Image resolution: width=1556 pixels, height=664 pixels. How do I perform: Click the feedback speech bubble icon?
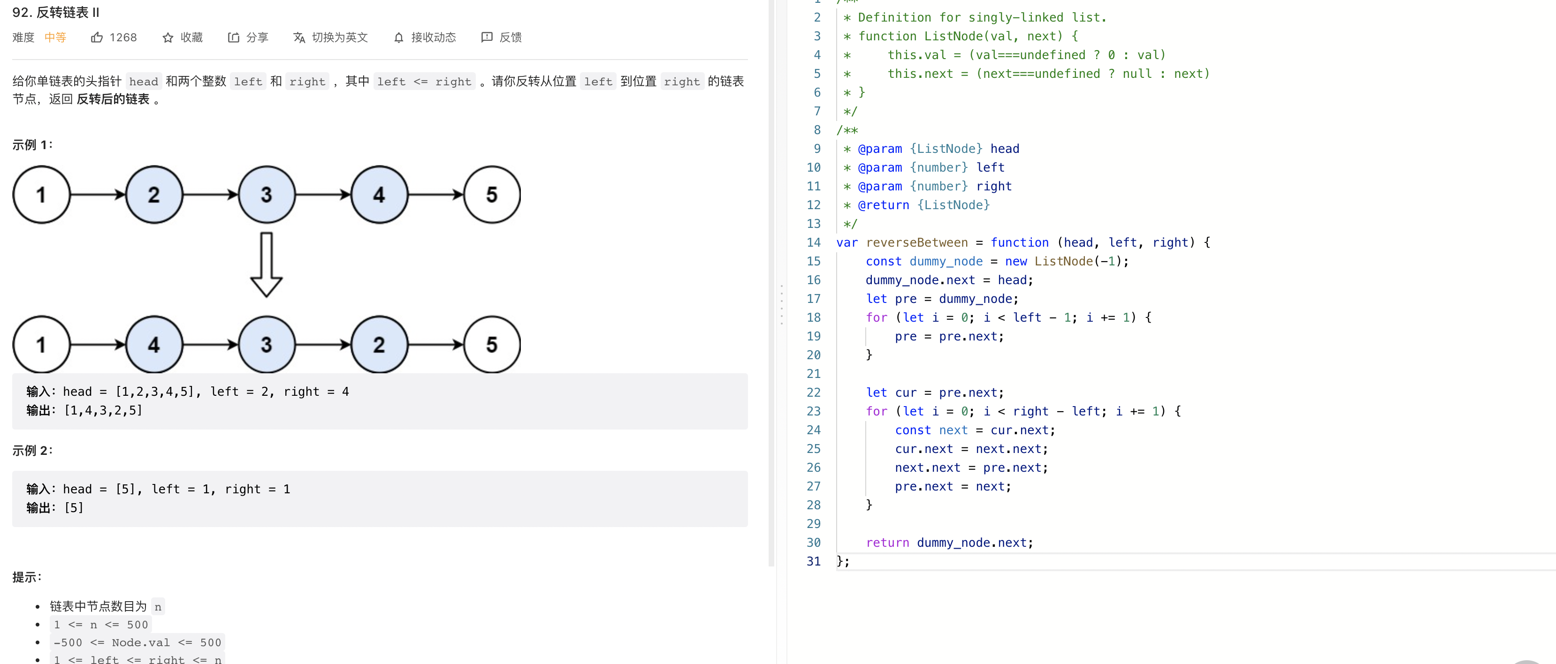tap(487, 38)
